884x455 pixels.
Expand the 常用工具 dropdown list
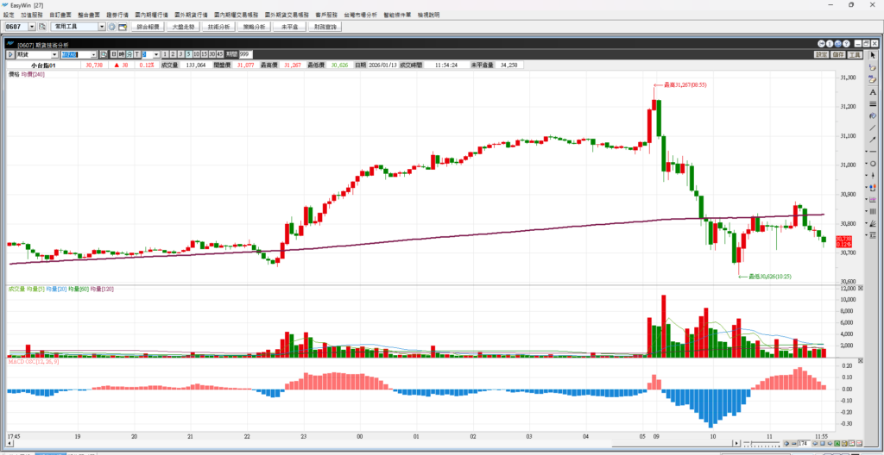click(102, 27)
